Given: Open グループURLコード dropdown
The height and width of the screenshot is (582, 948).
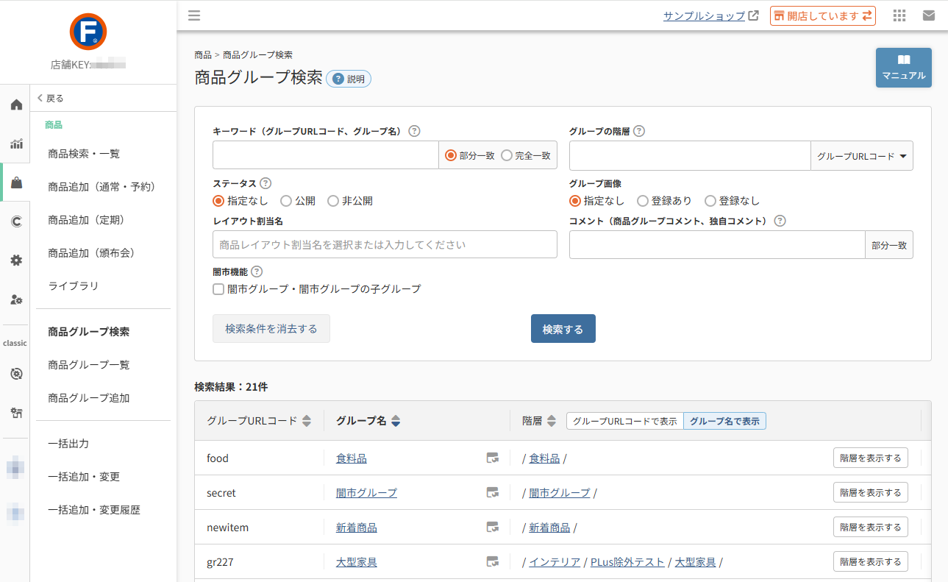Looking at the screenshot, I should 861,156.
